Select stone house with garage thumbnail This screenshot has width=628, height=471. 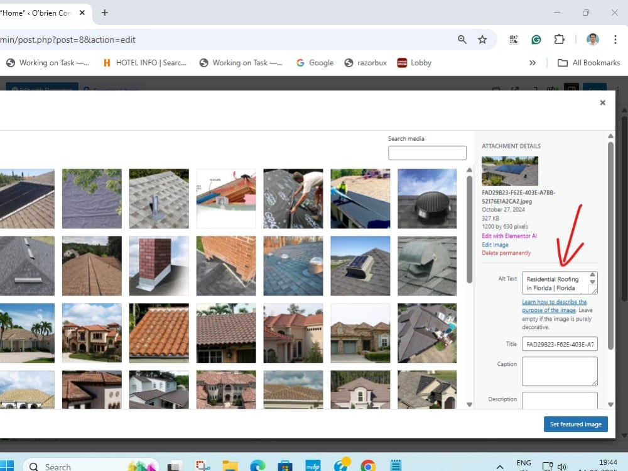(x=360, y=333)
